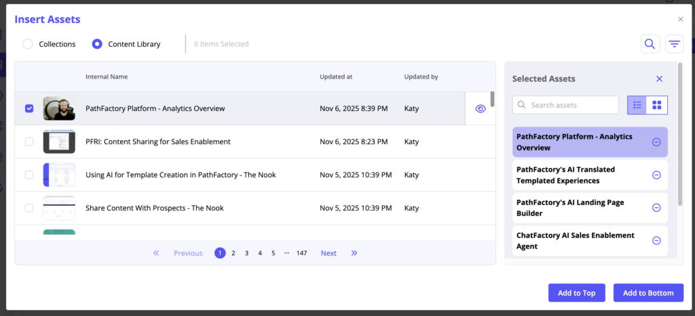Screen dimensions: 695x316
Task: Remove PathFactory Platform - Analytics Overview from selection
Action: [656, 142]
